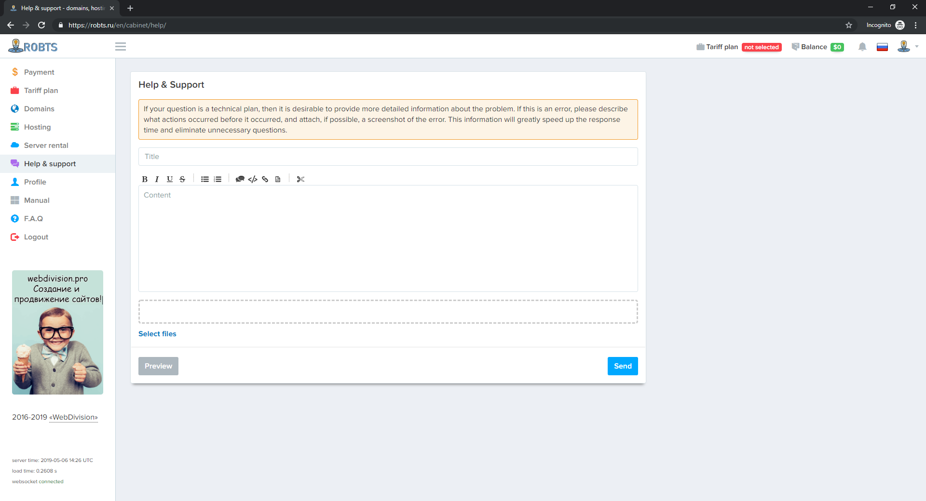Go to Server rental in sidebar
This screenshot has width=926, height=501.
pyautogui.click(x=46, y=145)
